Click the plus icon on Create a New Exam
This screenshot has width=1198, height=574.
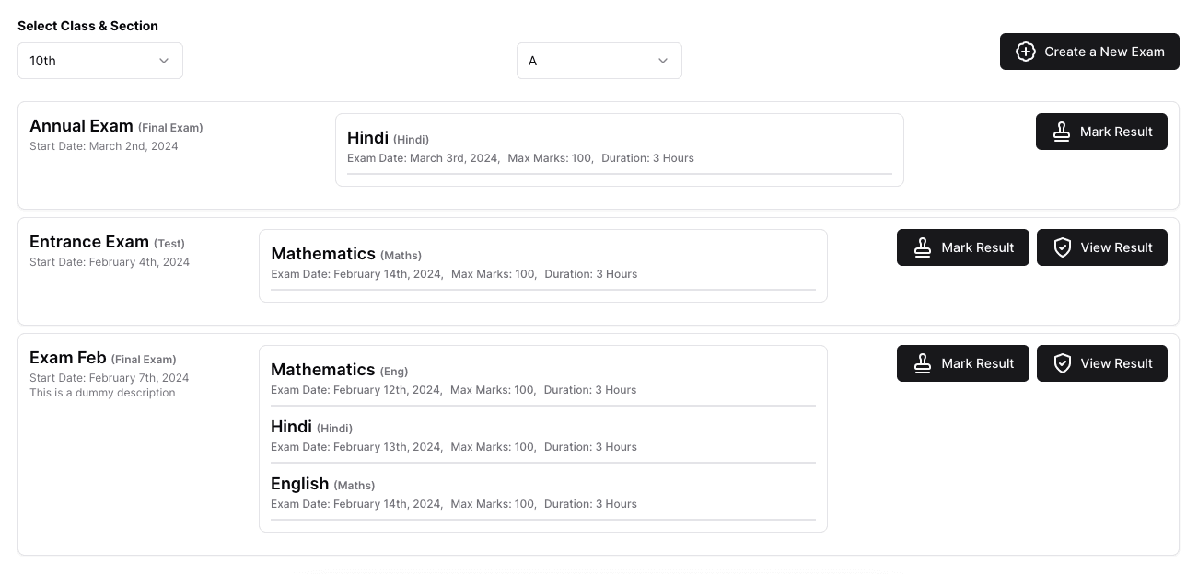tap(1025, 52)
